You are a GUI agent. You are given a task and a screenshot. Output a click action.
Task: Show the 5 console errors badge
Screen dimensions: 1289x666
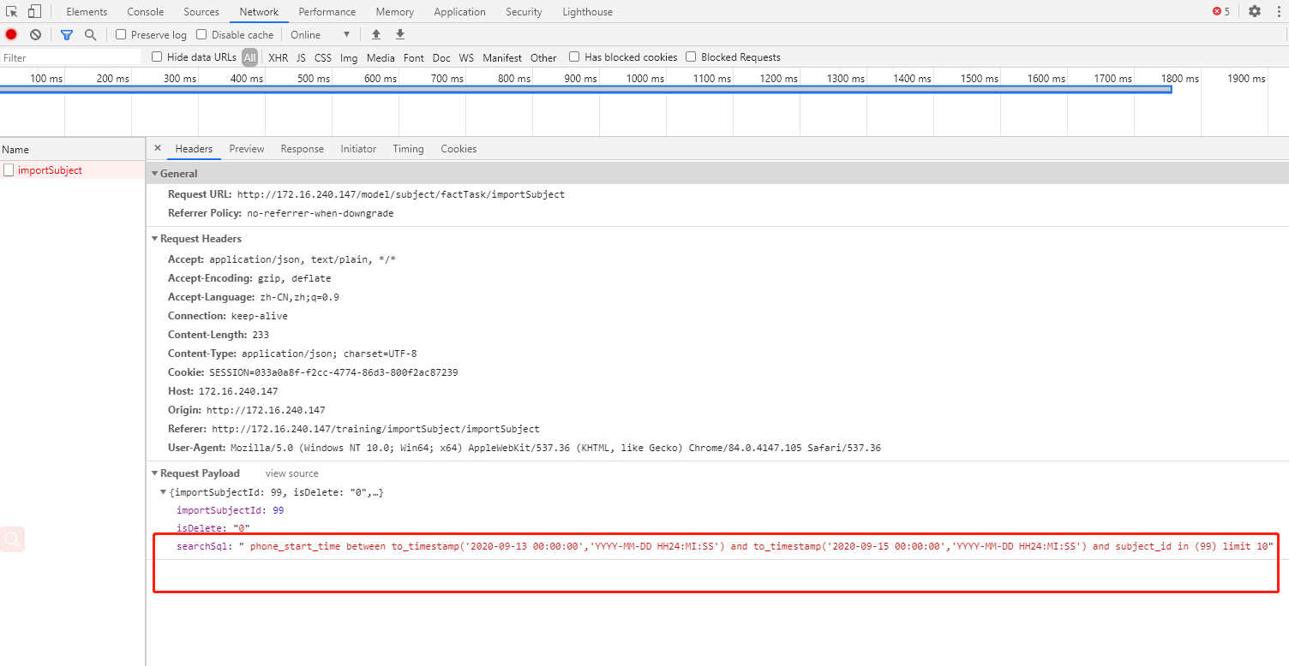pos(1221,12)
